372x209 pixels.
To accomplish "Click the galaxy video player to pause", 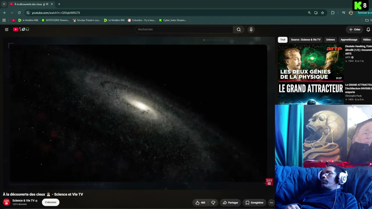I will point(138,113).
